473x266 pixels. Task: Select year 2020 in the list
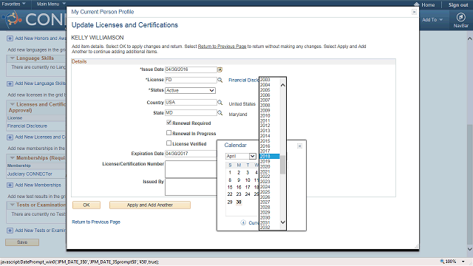point(269,166)
